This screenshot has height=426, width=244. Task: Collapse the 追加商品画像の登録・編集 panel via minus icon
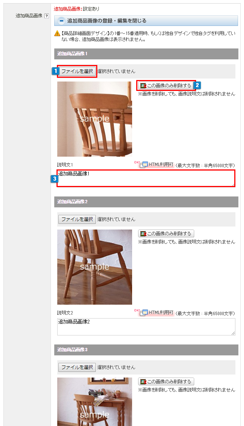point(61,21)
